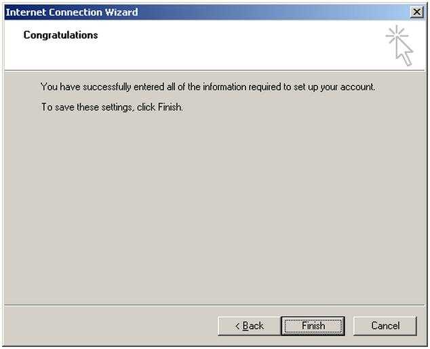Go back using the Back button

(250, 326)
